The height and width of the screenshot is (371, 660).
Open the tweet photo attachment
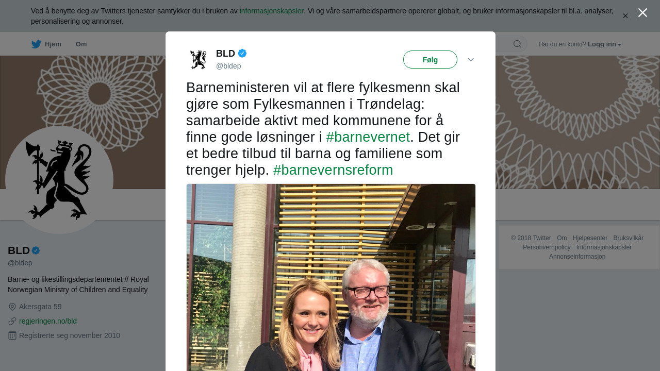pos(331,277)
